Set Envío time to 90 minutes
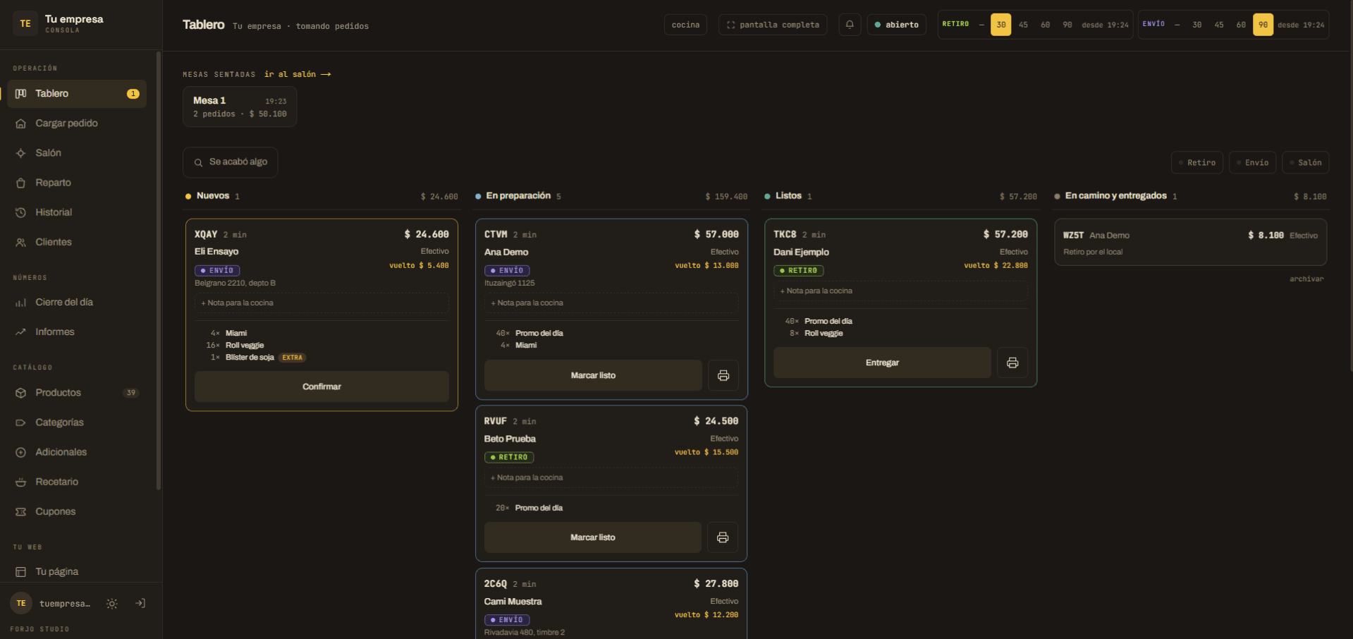The image size is (1353, 639). [1263, 25]
